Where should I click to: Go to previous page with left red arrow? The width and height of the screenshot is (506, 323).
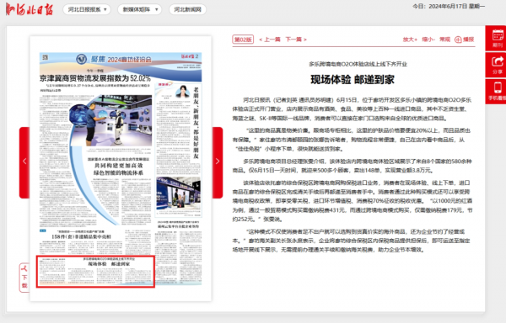coord(24,162)
